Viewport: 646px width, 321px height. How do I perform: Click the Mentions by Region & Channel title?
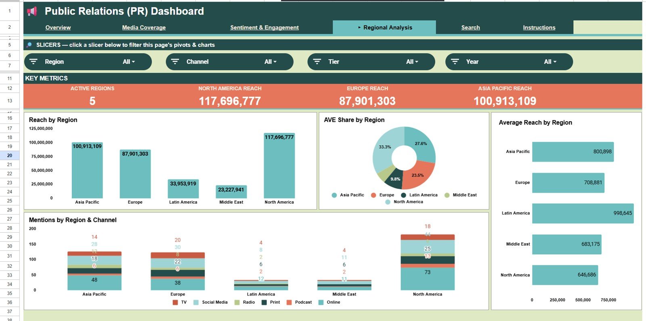[x=73, y=220]
